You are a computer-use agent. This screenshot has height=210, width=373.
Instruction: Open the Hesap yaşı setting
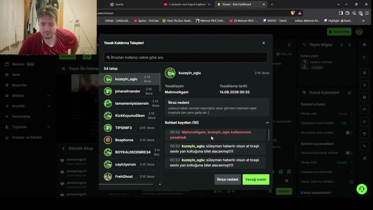tap(327, 113)
